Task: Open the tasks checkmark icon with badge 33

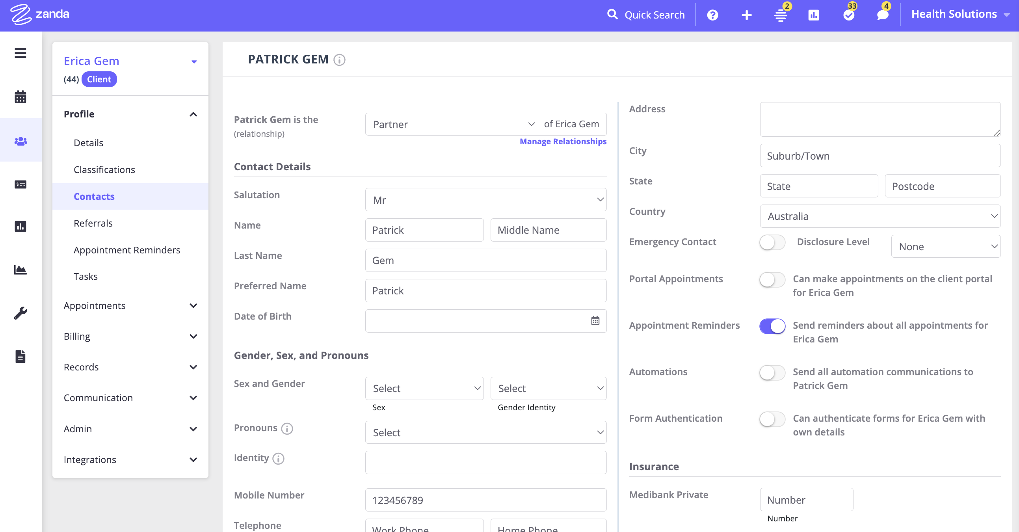Action: [x=848, y=15]
